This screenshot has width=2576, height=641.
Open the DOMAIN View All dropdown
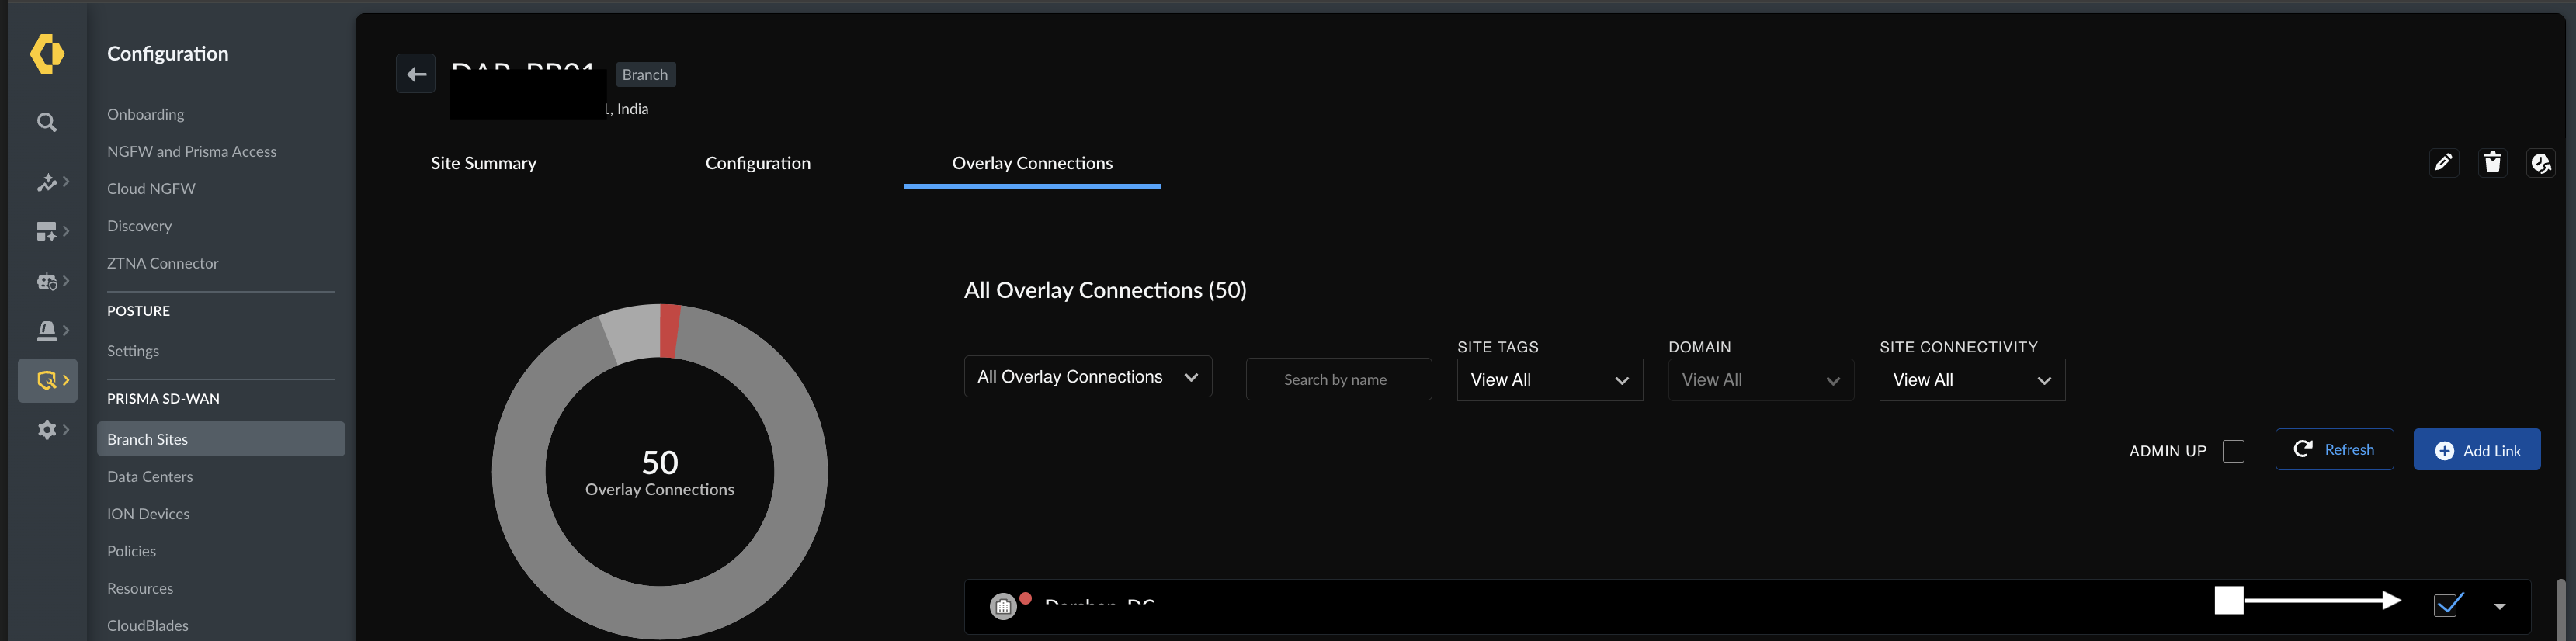tap(1761, 380)
